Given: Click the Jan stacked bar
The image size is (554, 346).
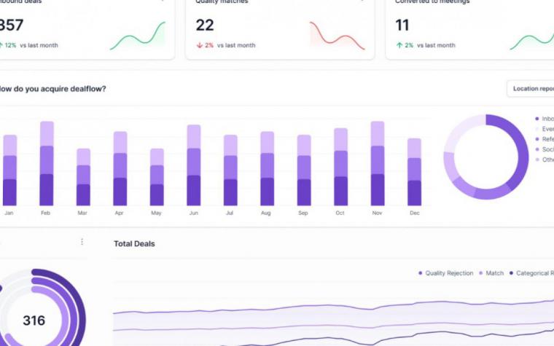Looking at the screenshot, I should tap(10, 170).
